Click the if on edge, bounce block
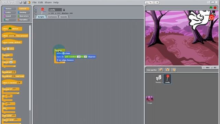This screenshot has width=220, height=124. click(65, 60)
